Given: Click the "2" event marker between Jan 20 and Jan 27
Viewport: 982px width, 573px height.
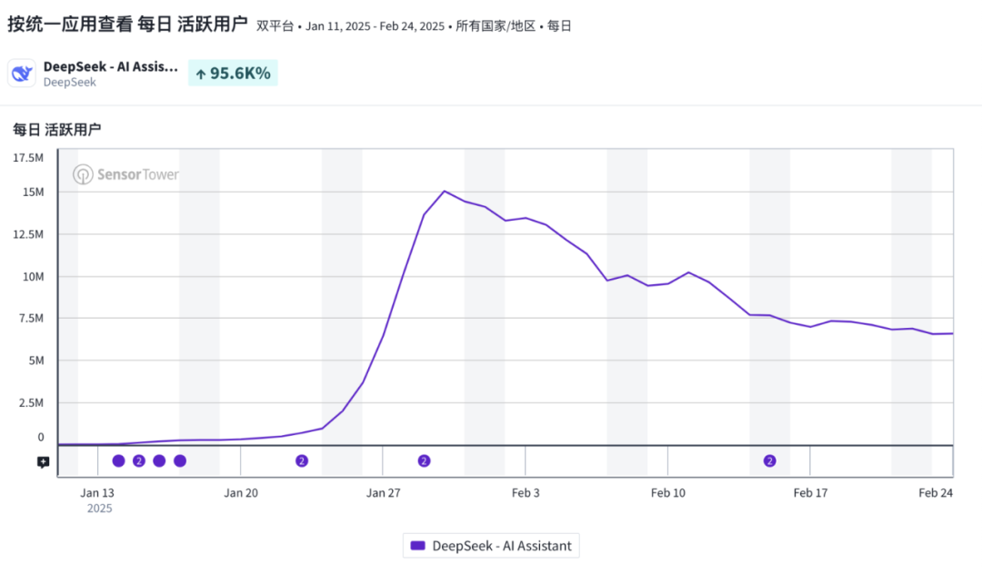Looking at the screenshot, I should (302, 460).
